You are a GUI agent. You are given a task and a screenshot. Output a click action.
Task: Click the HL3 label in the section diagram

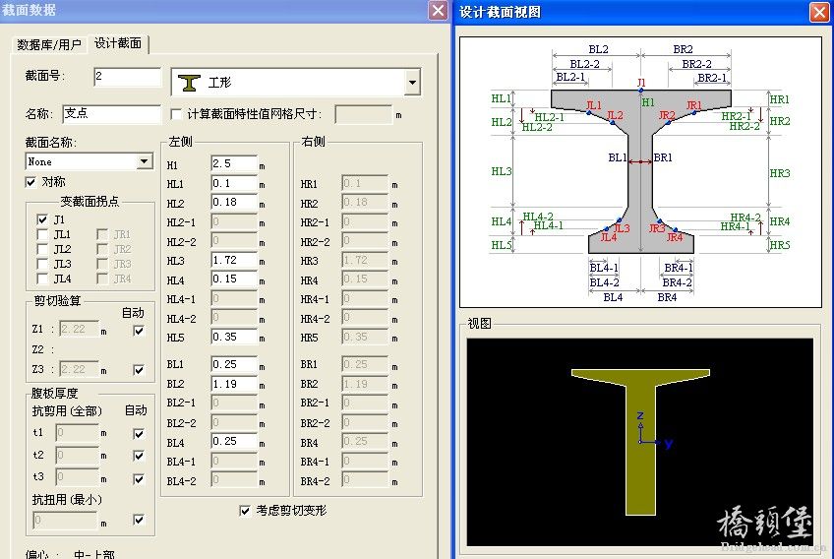click(501, 171)
